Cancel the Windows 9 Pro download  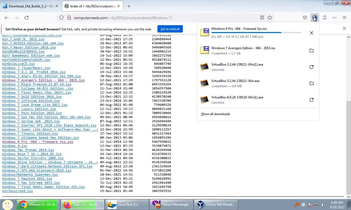coord(311,33)
